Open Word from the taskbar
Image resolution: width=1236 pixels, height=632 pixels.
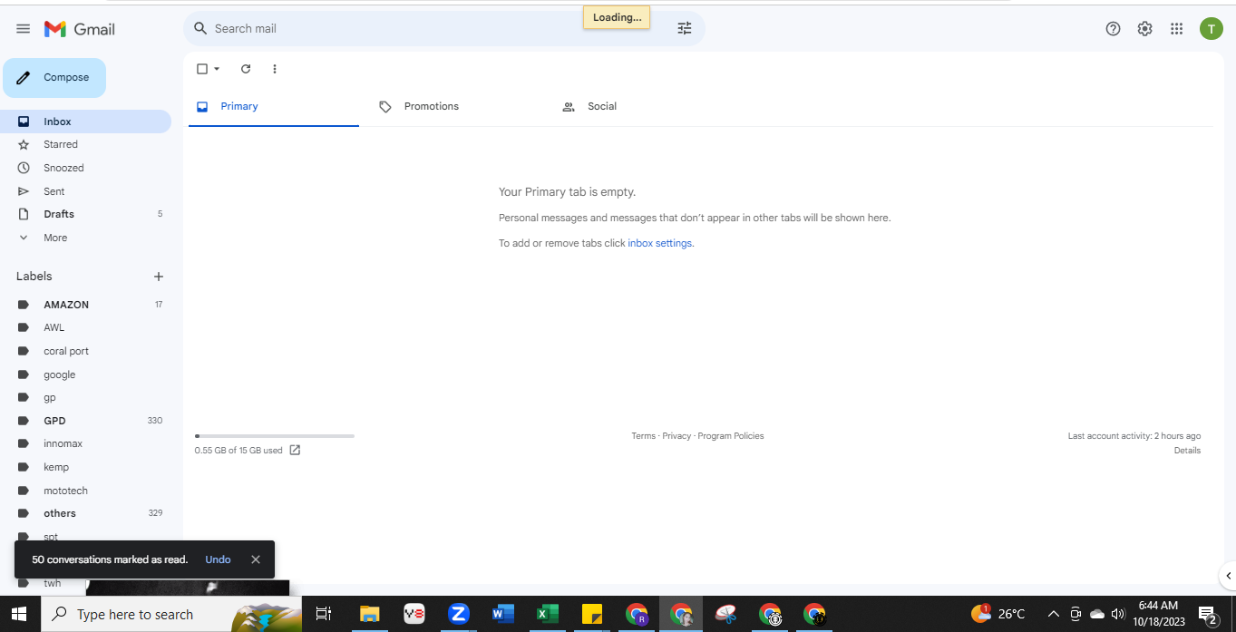pyautogui.click(x=502, y=614)
